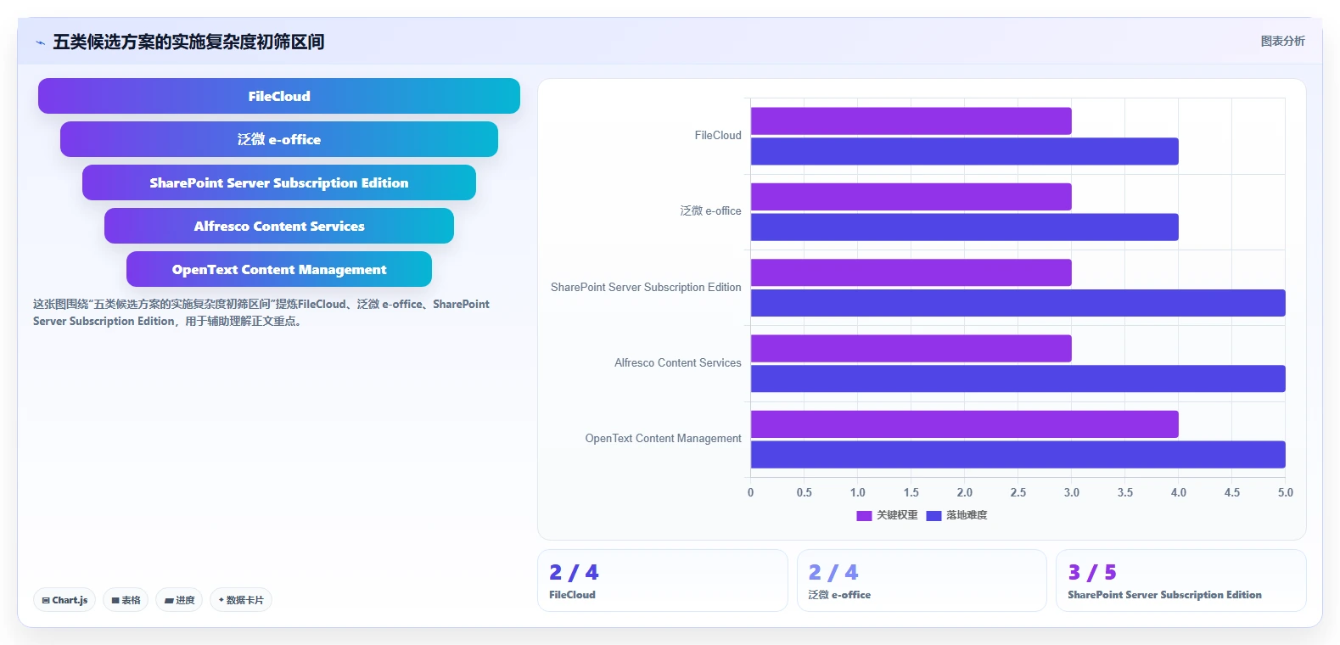Click the 3.5 tick on the x-axis

coord(1125,492)
